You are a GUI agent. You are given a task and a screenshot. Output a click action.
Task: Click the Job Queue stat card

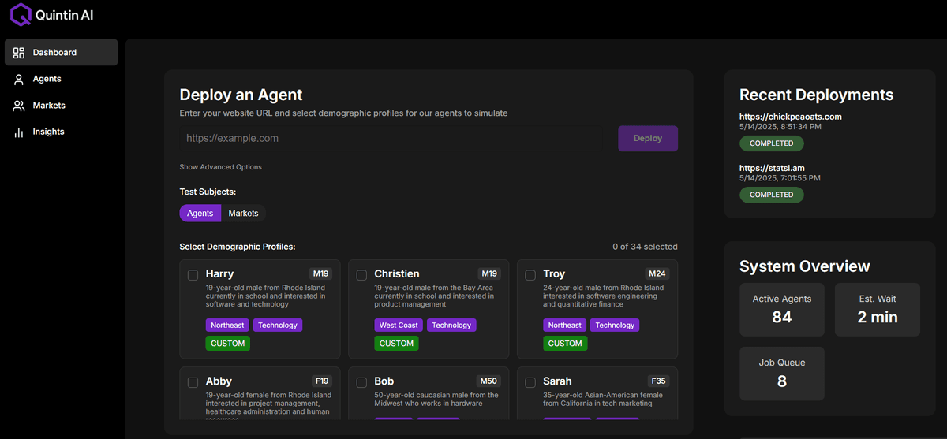781,374
